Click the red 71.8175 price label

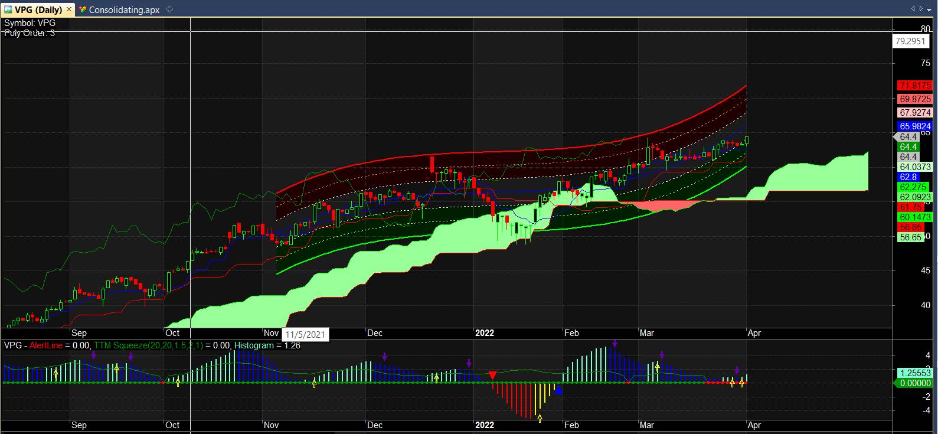click(914, 86)
